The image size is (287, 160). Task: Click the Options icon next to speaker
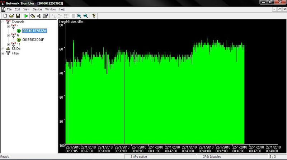pos(46,16)
